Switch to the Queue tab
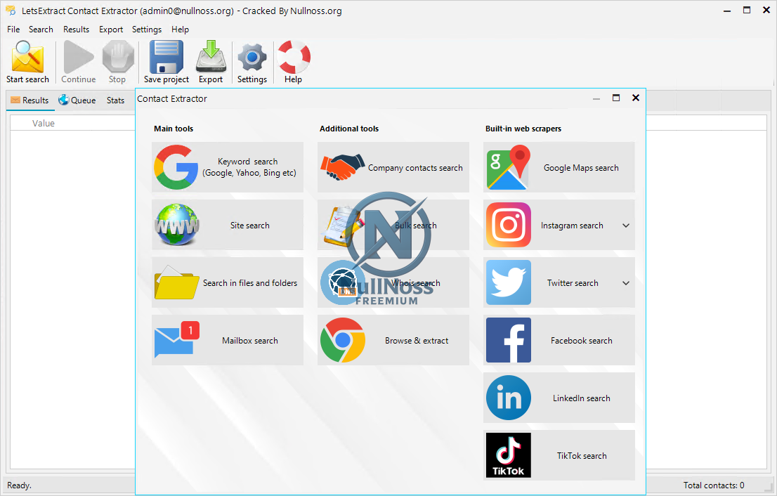Image resolution: width=777 pixels, height=496 pixels. tap(77, 100)
